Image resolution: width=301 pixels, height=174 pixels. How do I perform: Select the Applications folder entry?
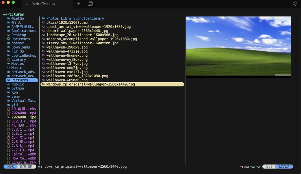24,31
